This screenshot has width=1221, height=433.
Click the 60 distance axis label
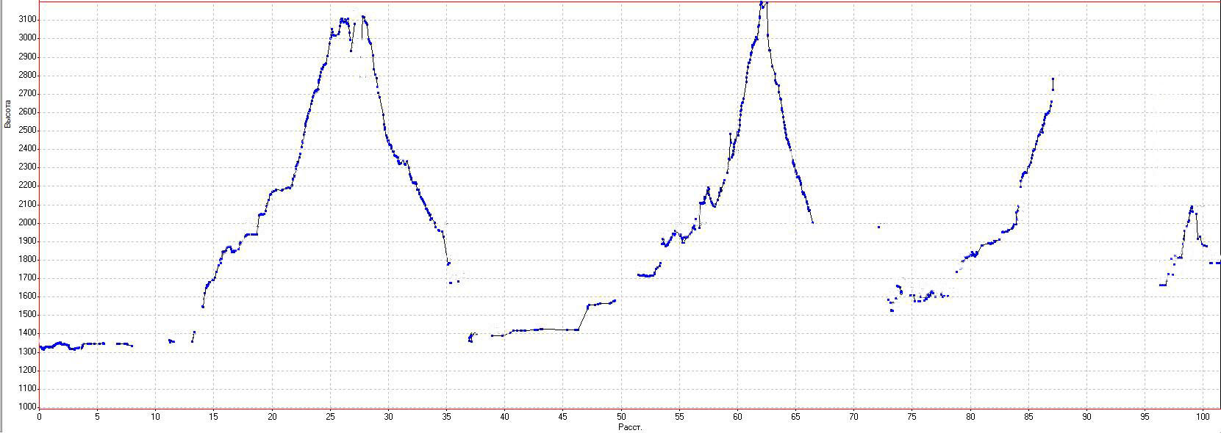tap(737, 417)
